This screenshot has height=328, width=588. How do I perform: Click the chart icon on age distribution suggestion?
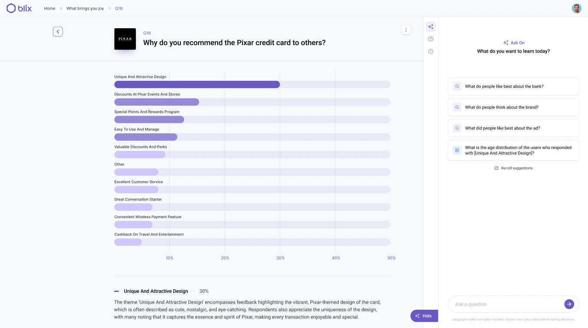click(x=457, y=150)
